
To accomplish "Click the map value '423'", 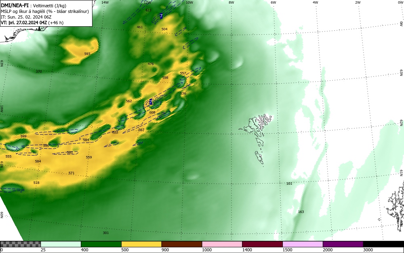I will tap(148, 10).
